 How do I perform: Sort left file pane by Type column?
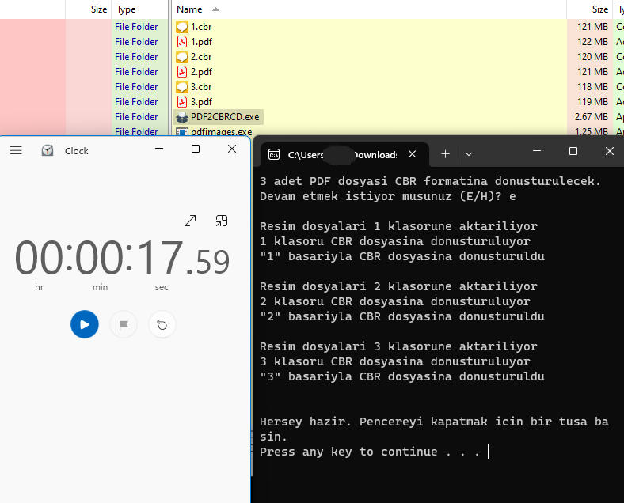[139, 9]
